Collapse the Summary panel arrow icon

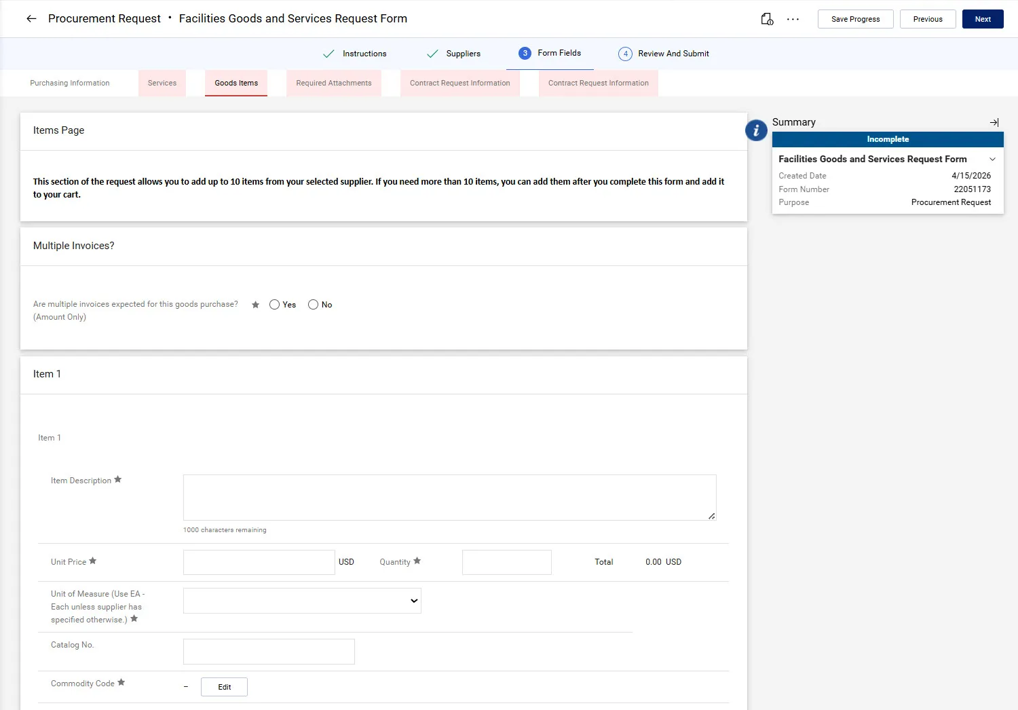point(994,122)
